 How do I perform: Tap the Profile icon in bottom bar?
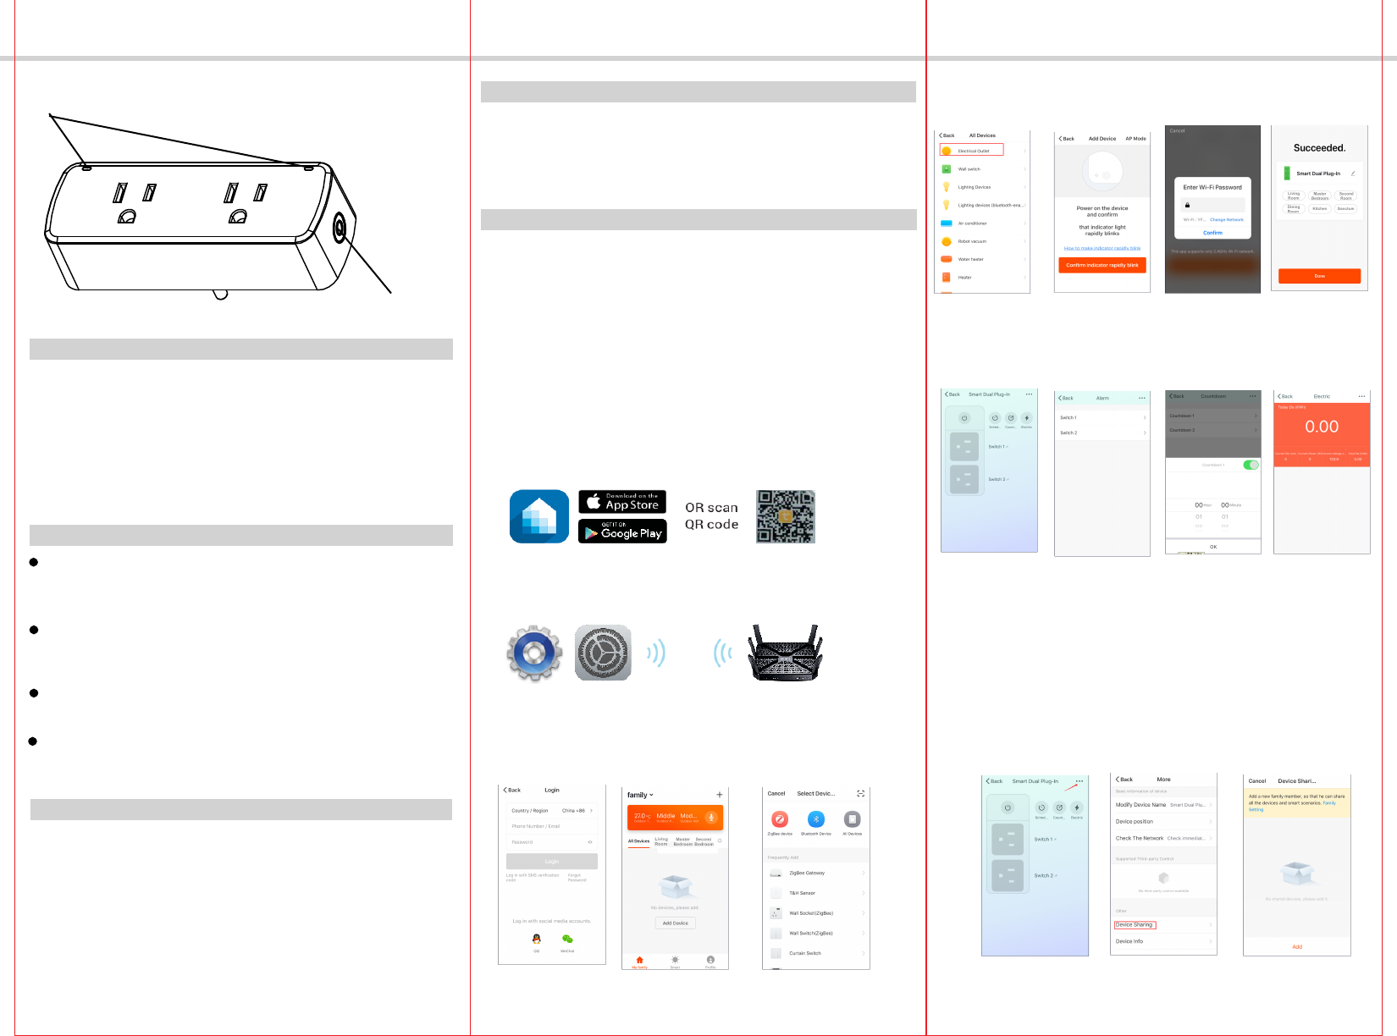[x=710, y=961]
